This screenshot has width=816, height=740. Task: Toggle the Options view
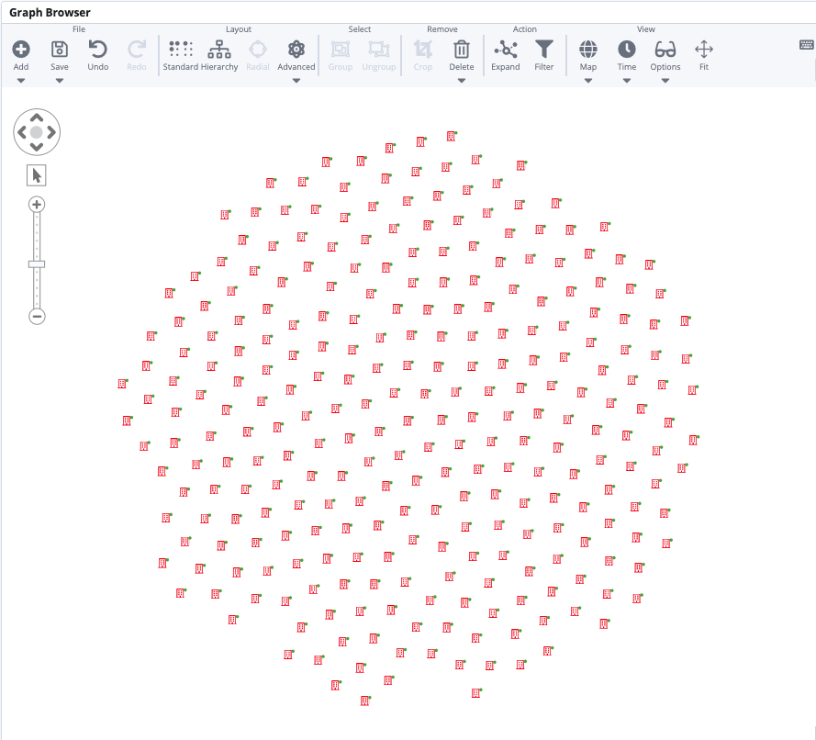(x=665, y=50)
